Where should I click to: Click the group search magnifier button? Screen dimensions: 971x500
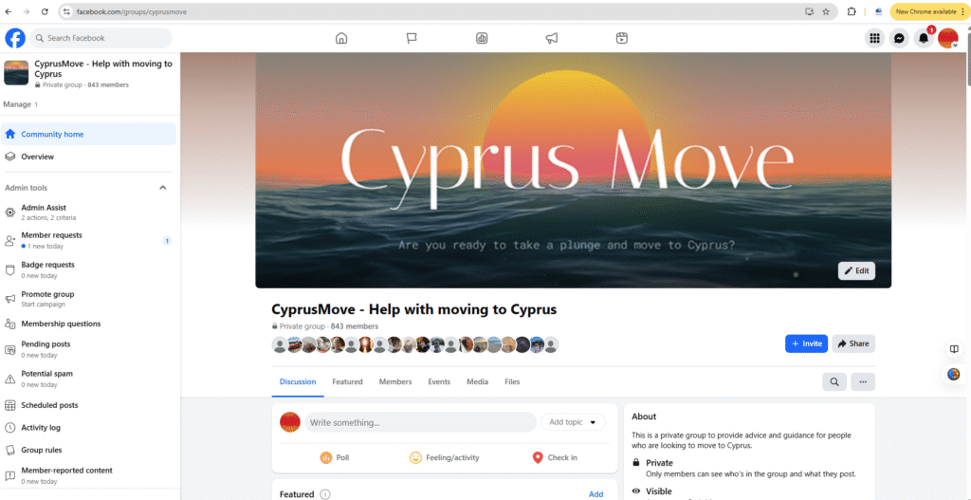(834, 382)
